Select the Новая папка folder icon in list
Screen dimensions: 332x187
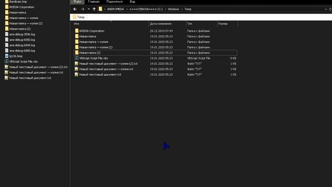77,36
